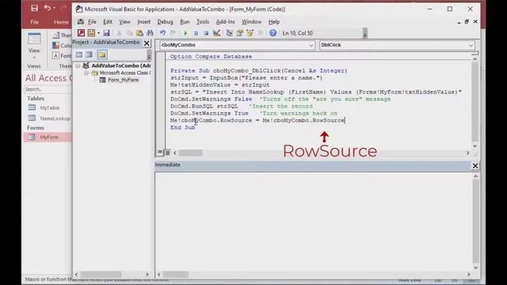The height and width of the screenshot is (285, 507).
Task: Click the Access File tab
Action: (35, 22)
